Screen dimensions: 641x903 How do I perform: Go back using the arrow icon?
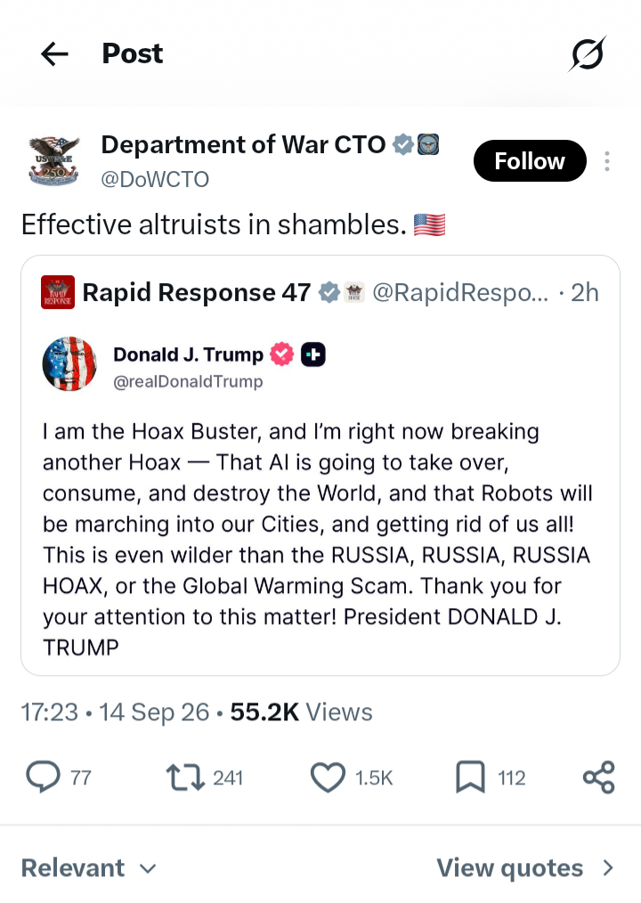(54, 54)
